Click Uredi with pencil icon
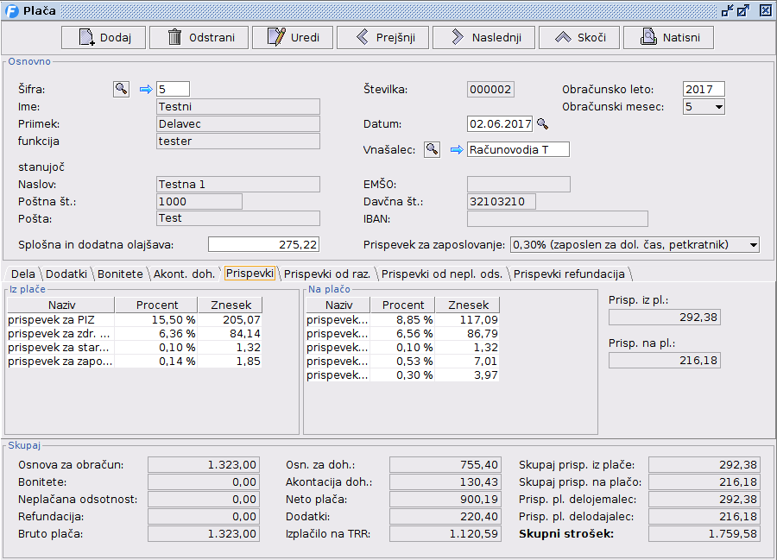 tap(293, 37)
